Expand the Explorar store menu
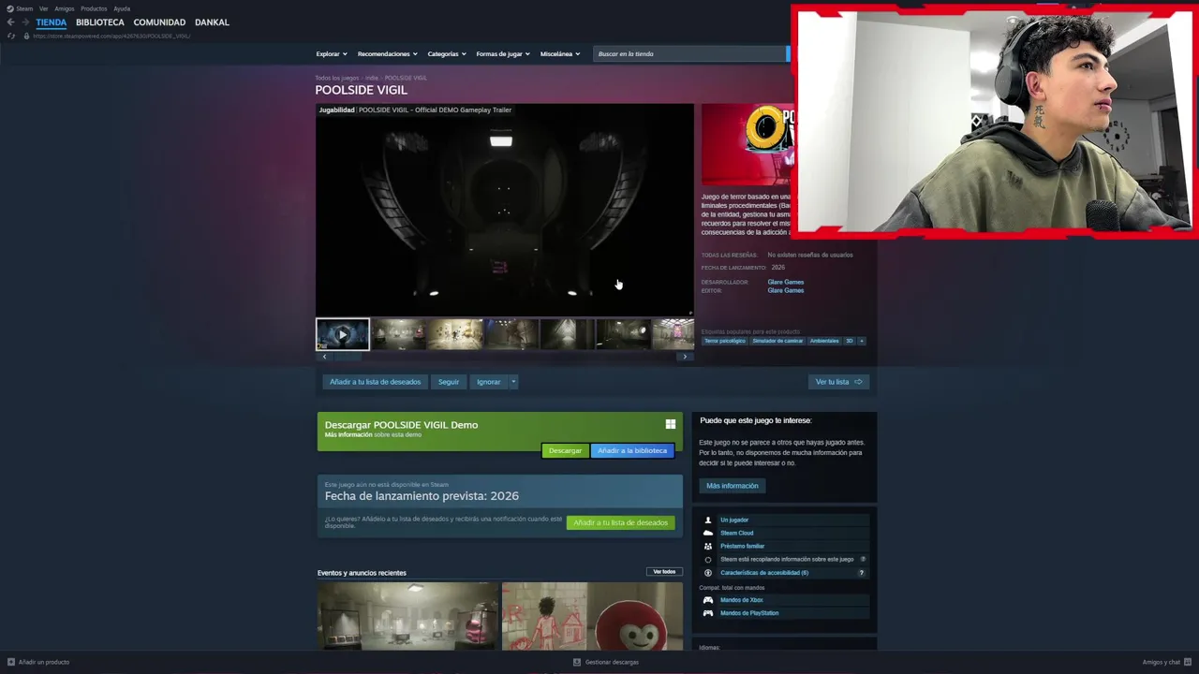The width and height of the screenshot is (1199, 674). coord(332,53)
